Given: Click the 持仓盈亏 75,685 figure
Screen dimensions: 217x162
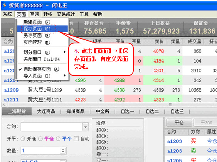Looking at the screenshot, I should point(95,31).
